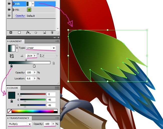Click the gradient angle input field

(x=30, y=56)
